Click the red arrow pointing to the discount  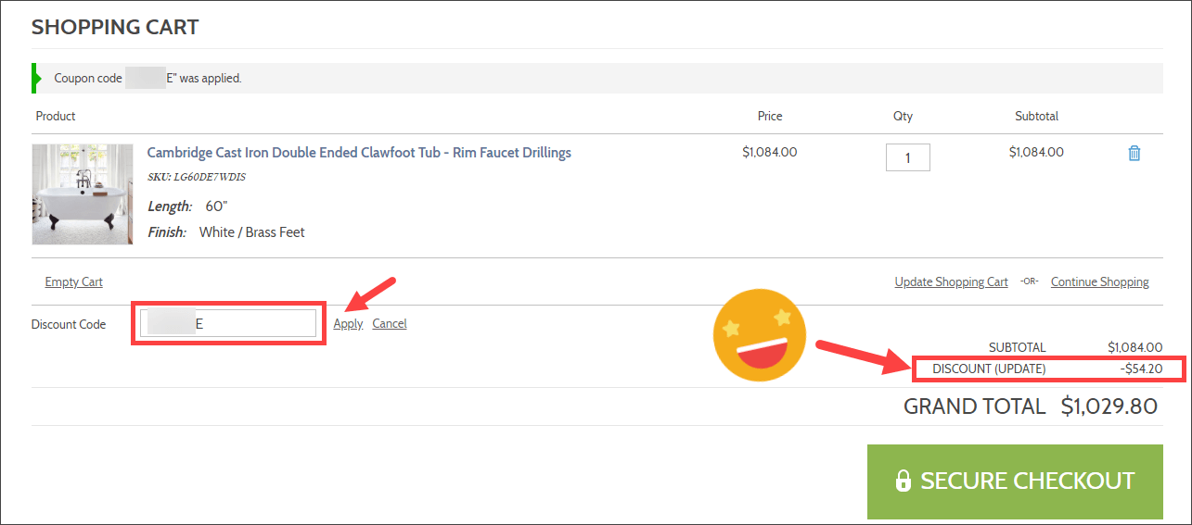click(858, 356)
